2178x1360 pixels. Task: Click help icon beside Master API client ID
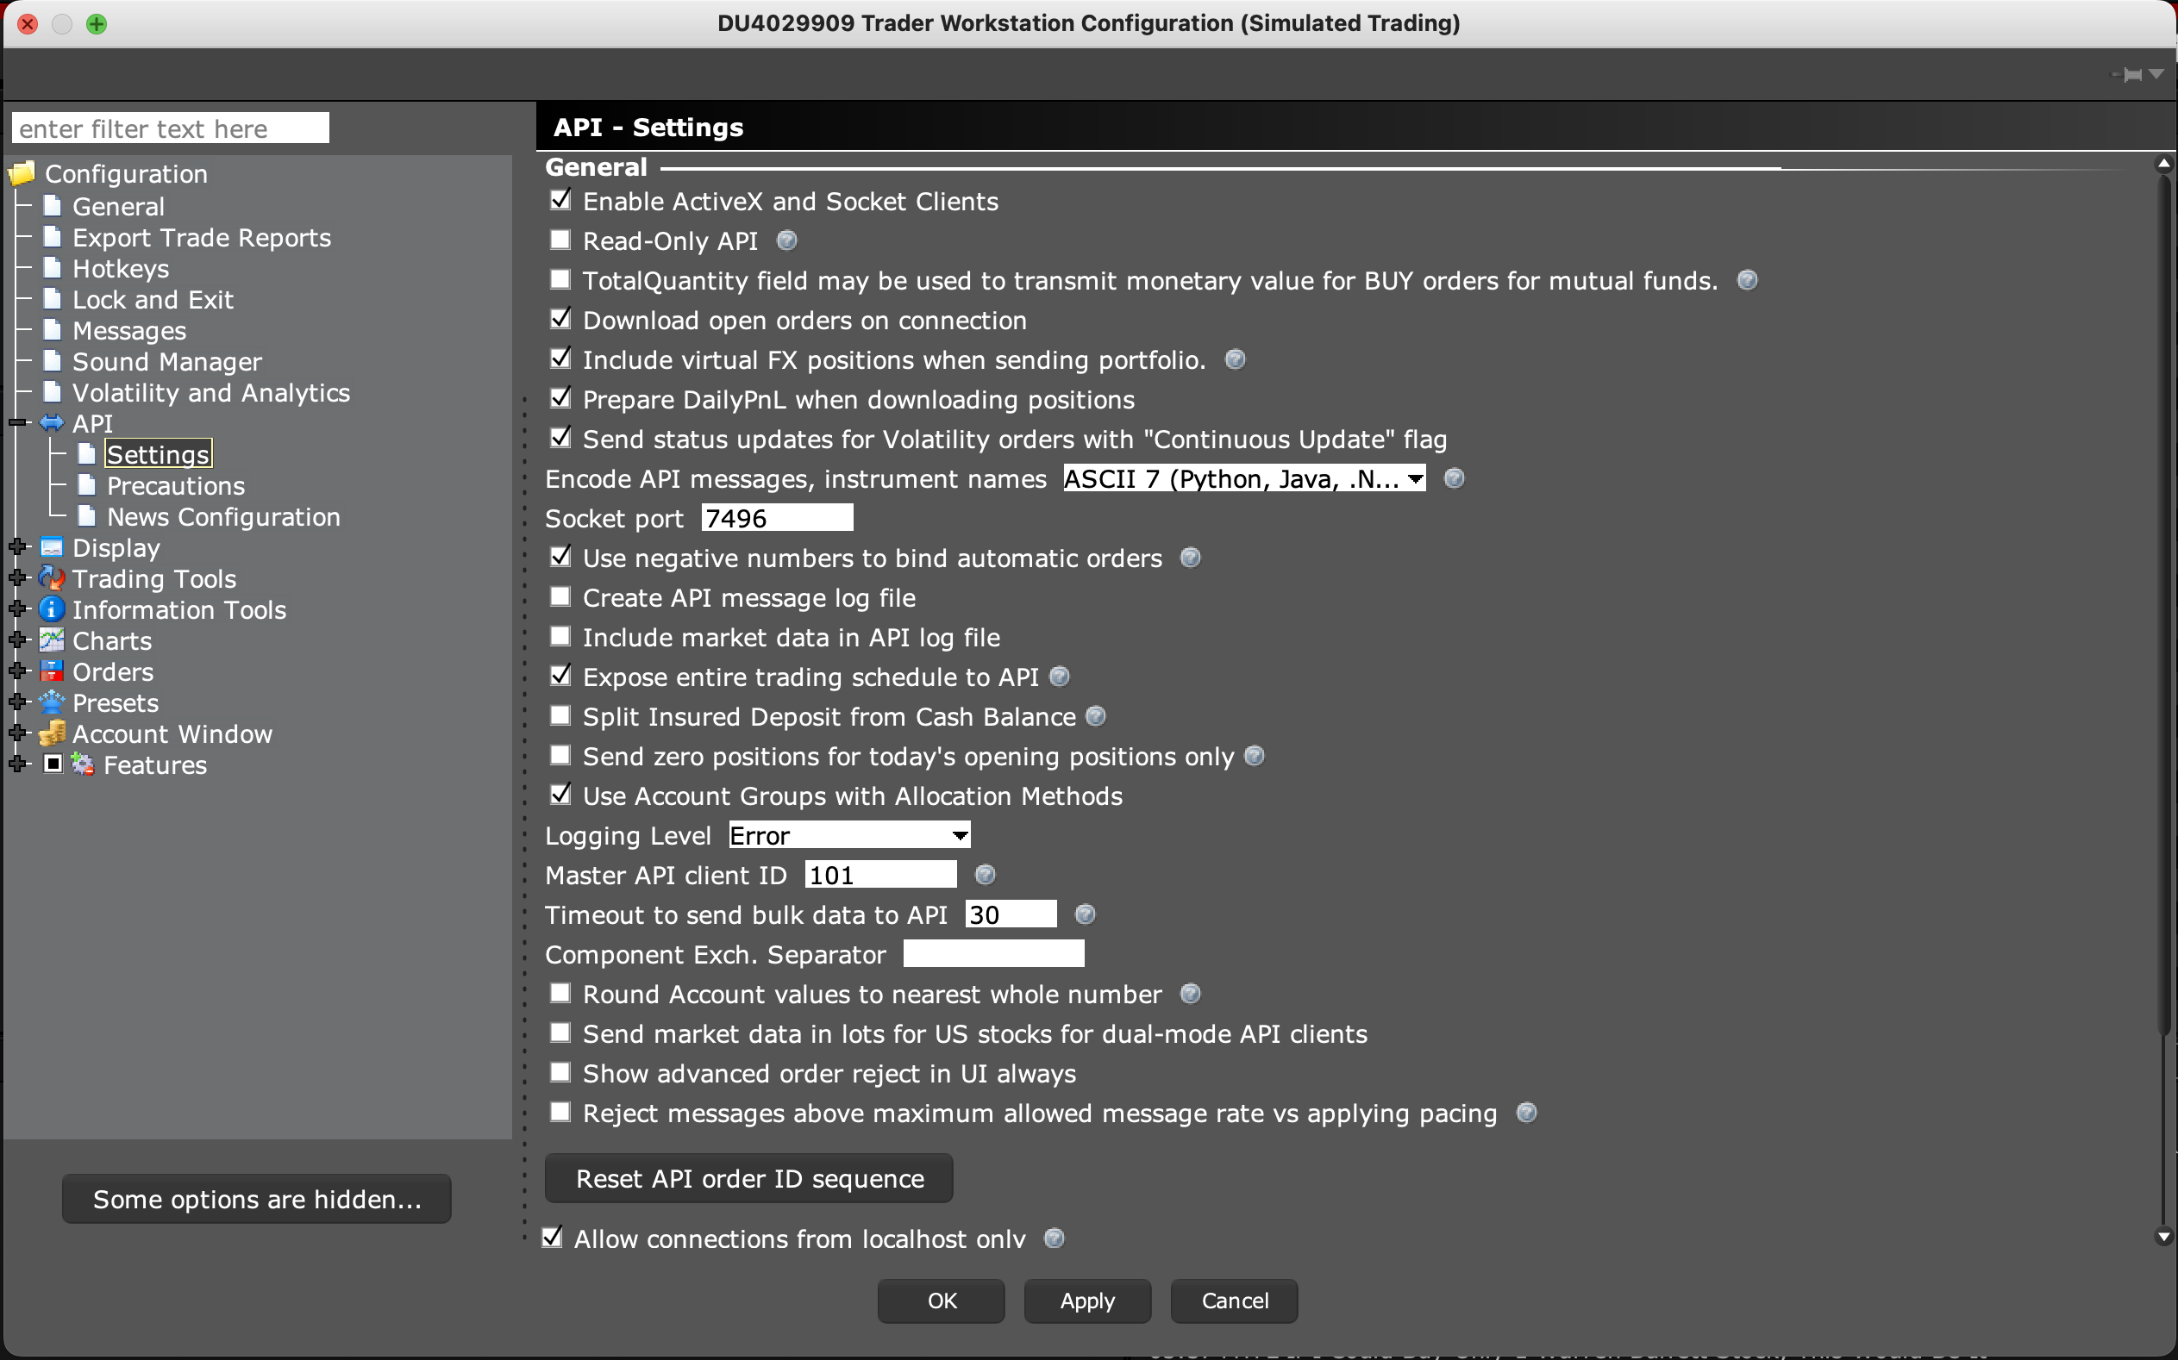click(985, 874)
